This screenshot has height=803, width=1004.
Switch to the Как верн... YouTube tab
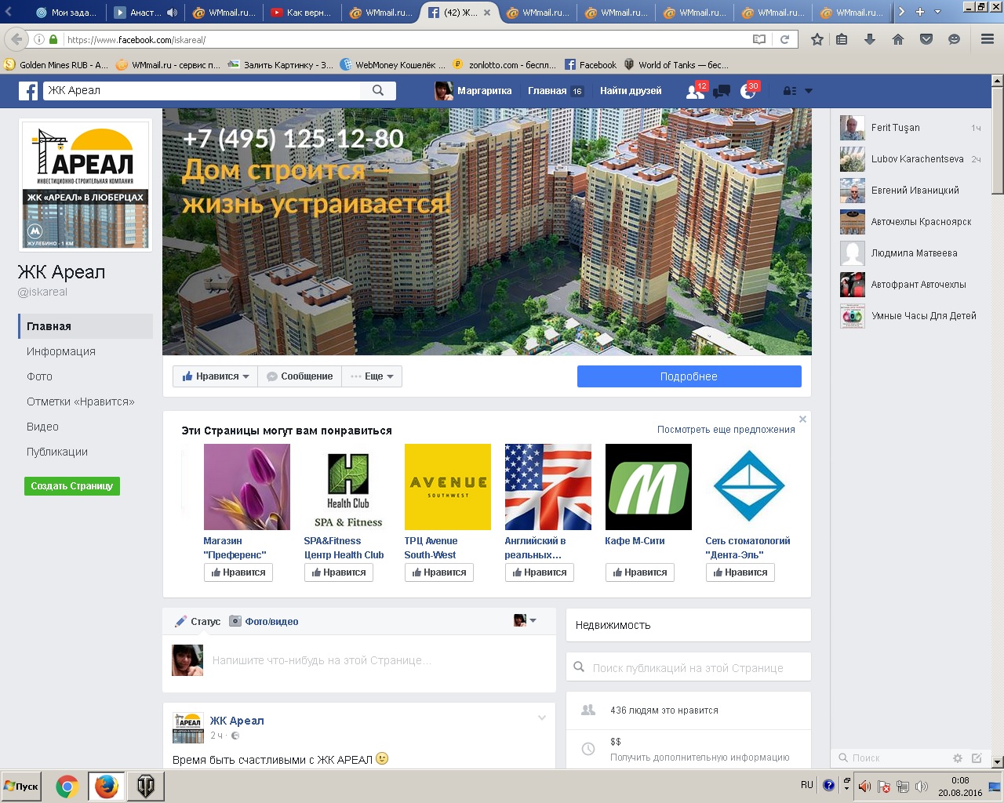point(301,13)
